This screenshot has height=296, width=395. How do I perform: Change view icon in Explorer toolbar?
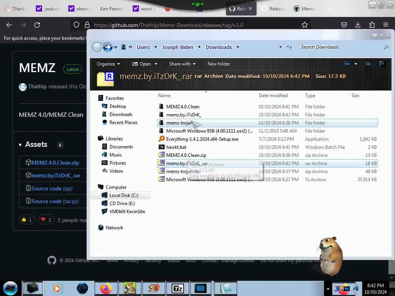click(347, 64)
